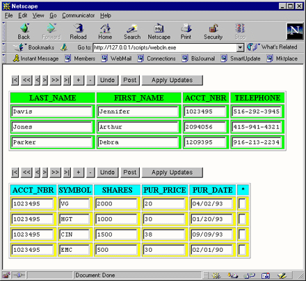This screenshot has height=281, width=306.
Task: Click Undo above the holdings table
Action: click(x=107, y=173)
